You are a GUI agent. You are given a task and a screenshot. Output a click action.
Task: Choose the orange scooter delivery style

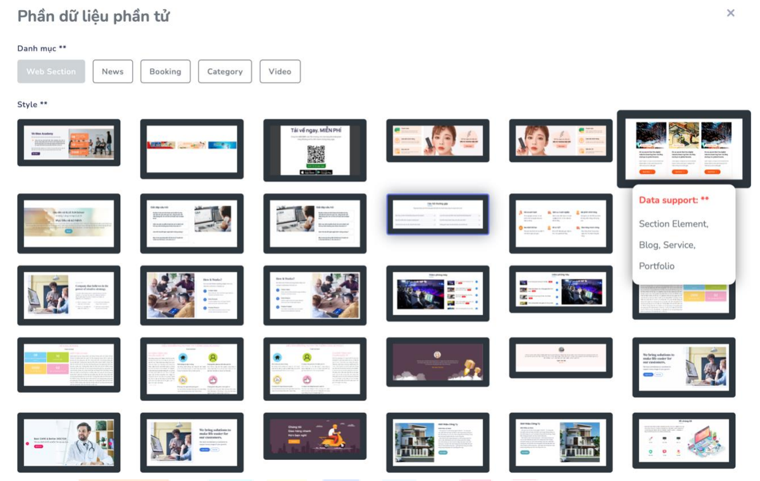[314, 436]
